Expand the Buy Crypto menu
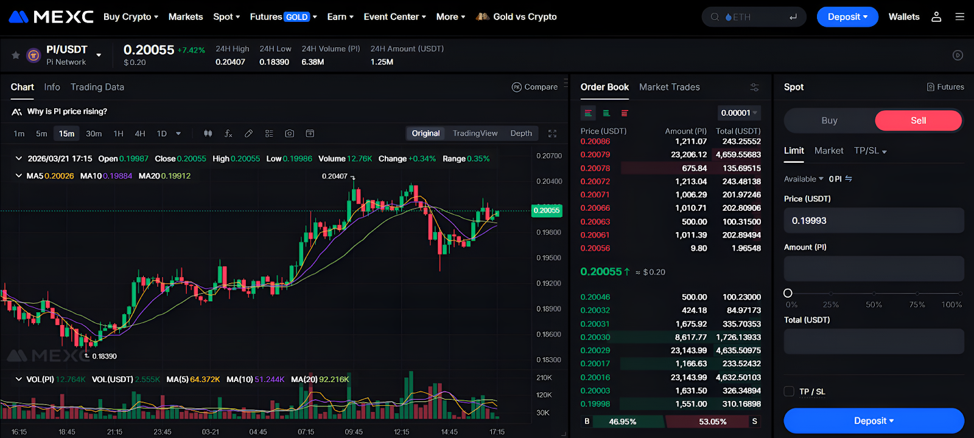The image size is (974, 438). pyautogui.click(x=130, y=16)
